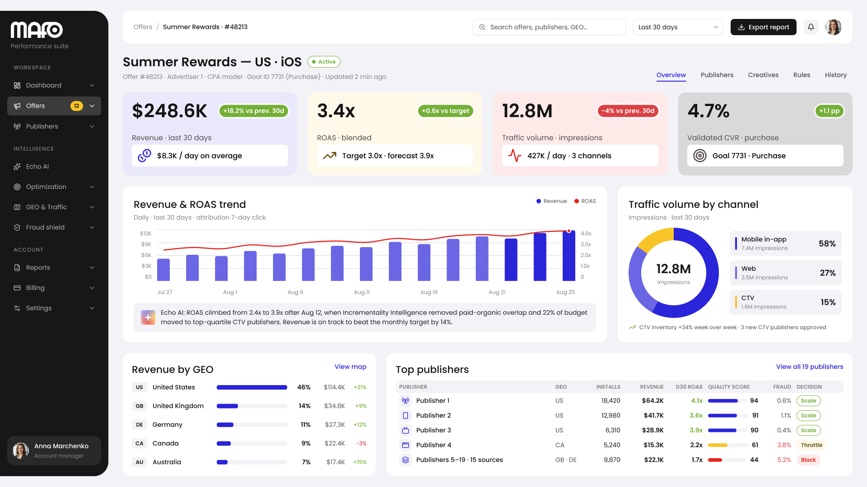Toggle the ROAS series in chart legend

coord(585,201)
